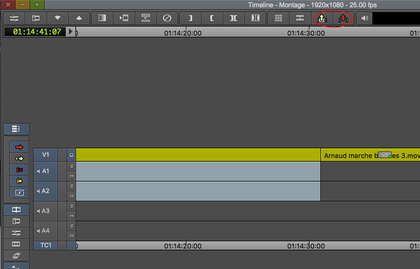This screenshot has height=269, width=420.
Task: Click the green 01:14:41:07 timecode display
Action: pyautogui.click(x=35, y=32)
